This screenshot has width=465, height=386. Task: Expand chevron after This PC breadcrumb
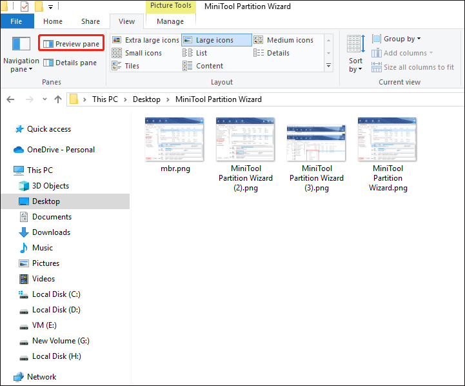coord(126,99)
